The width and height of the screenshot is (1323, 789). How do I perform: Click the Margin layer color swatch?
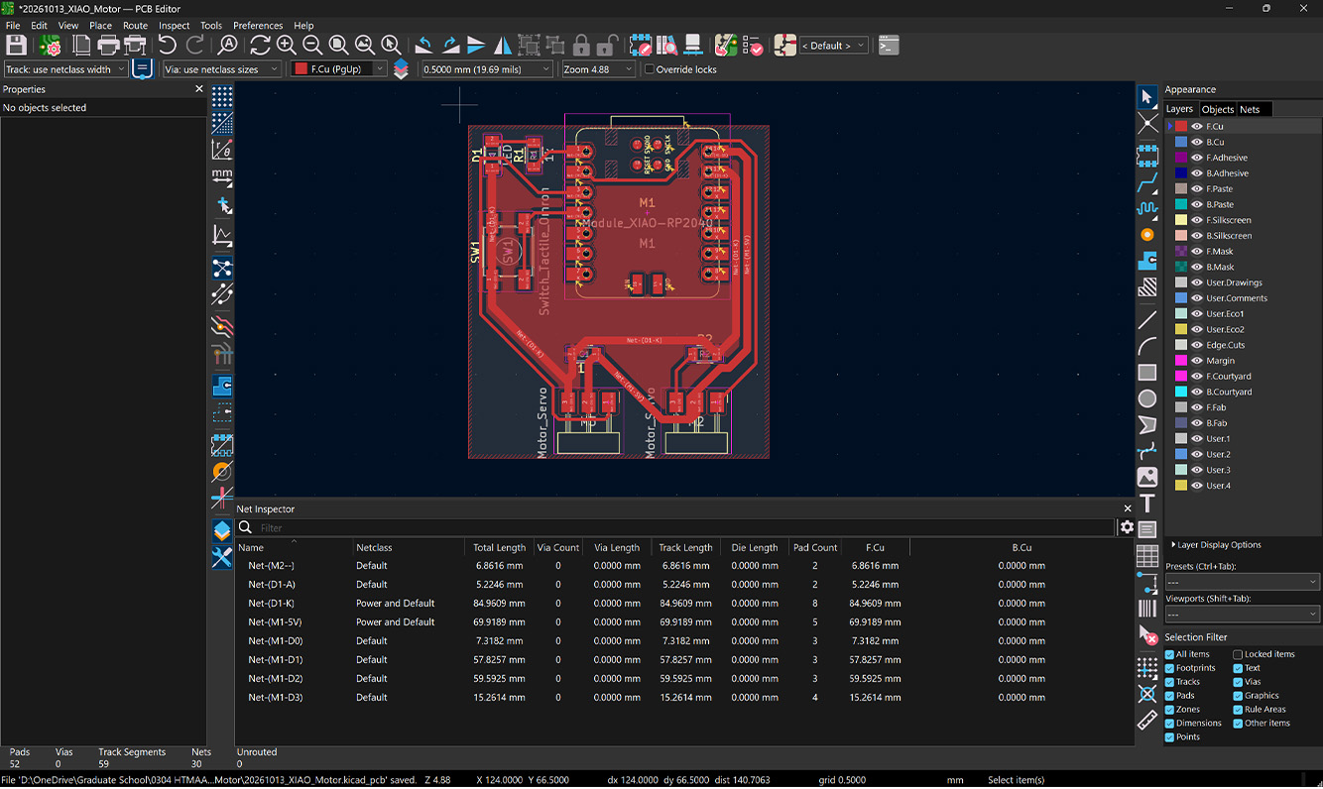(x=1181, y=361)
